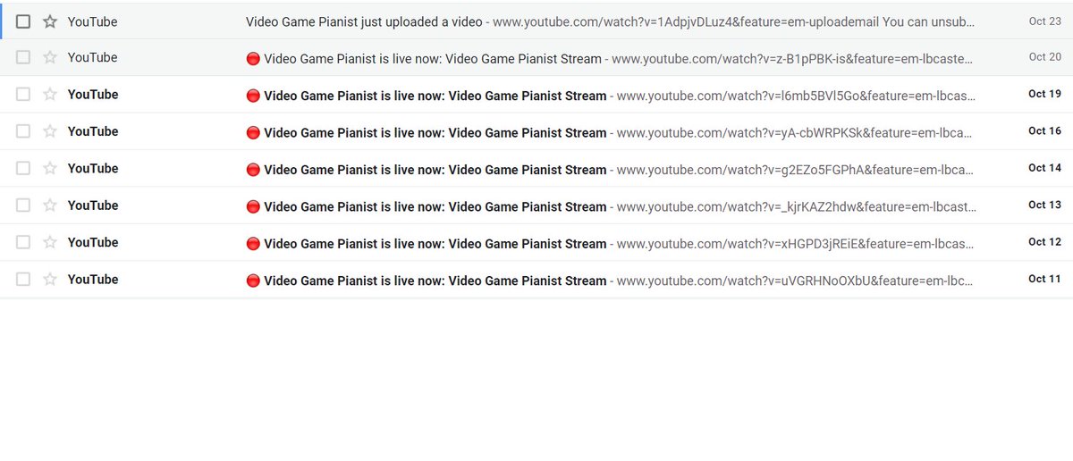Star the Oct 11 YouTube email

(x=50, y=280)
